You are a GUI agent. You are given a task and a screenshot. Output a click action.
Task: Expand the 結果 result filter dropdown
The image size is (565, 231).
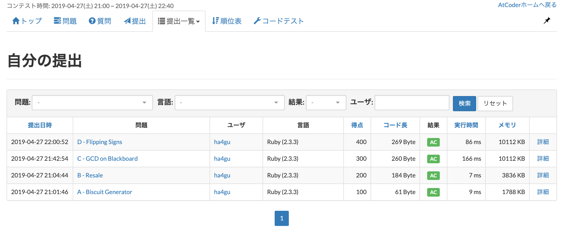326,102
